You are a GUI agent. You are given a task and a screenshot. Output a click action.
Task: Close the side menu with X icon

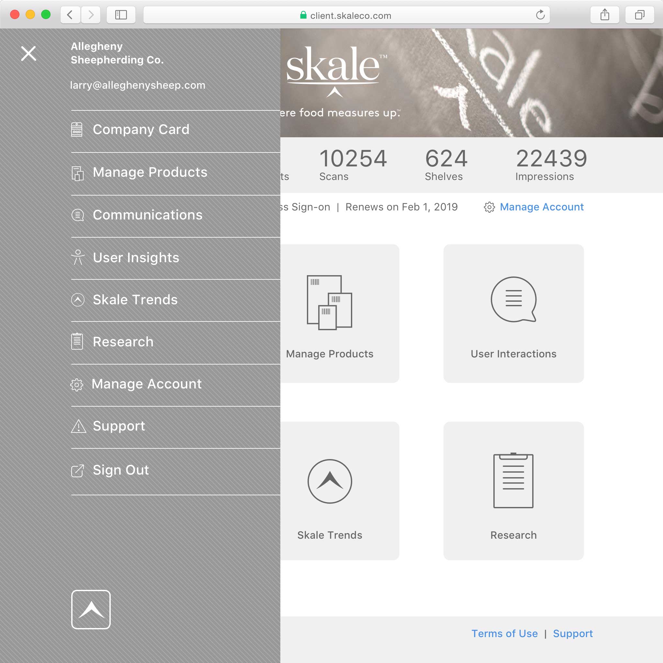coord(28,53)
